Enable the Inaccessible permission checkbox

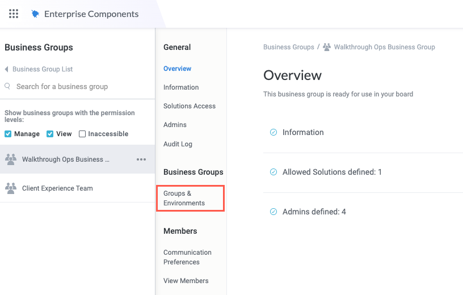coord(82,134)
